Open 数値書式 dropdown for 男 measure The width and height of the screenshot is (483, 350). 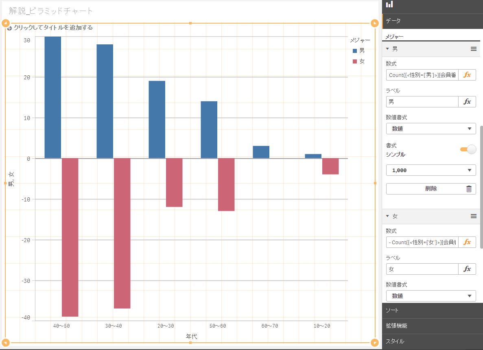(431, 129)
